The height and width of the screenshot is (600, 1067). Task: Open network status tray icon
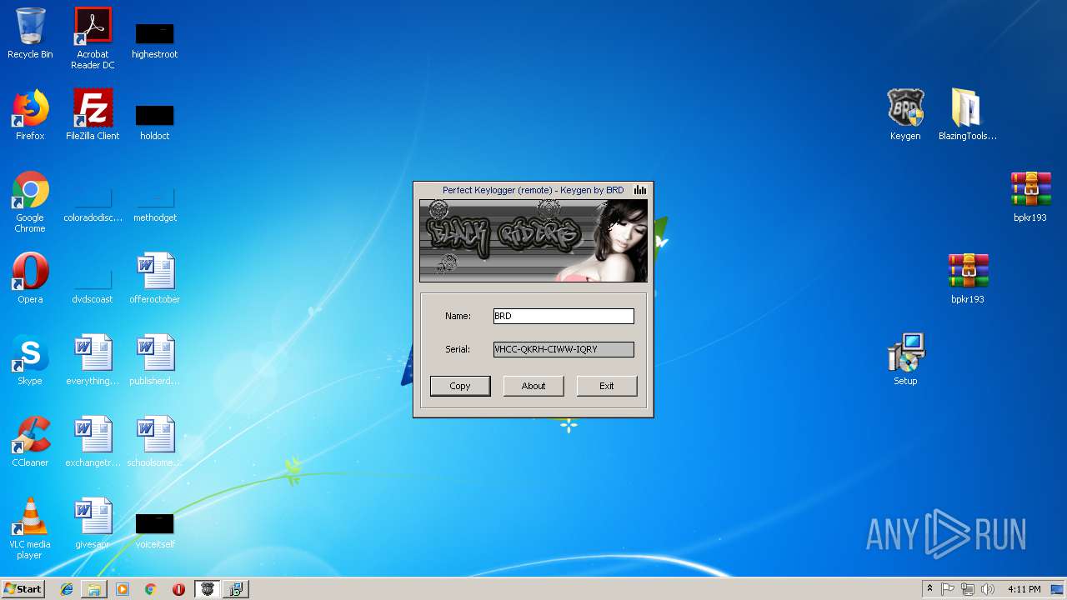[x=968, y=589]
